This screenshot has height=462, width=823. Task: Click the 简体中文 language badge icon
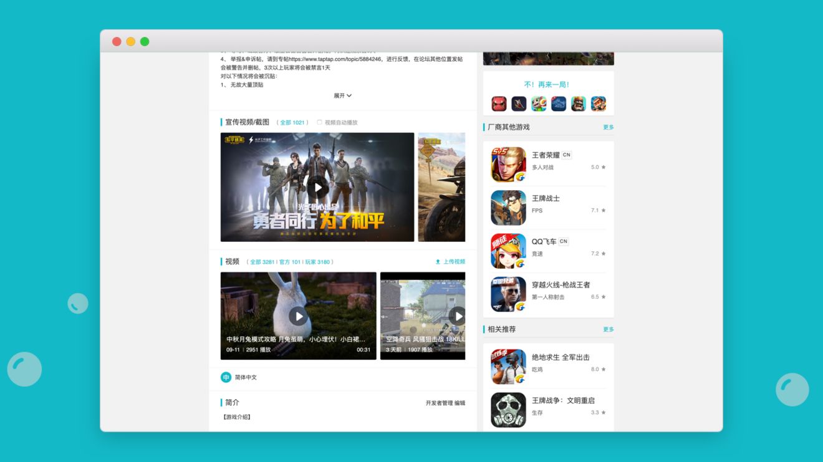tap(226, 377)
